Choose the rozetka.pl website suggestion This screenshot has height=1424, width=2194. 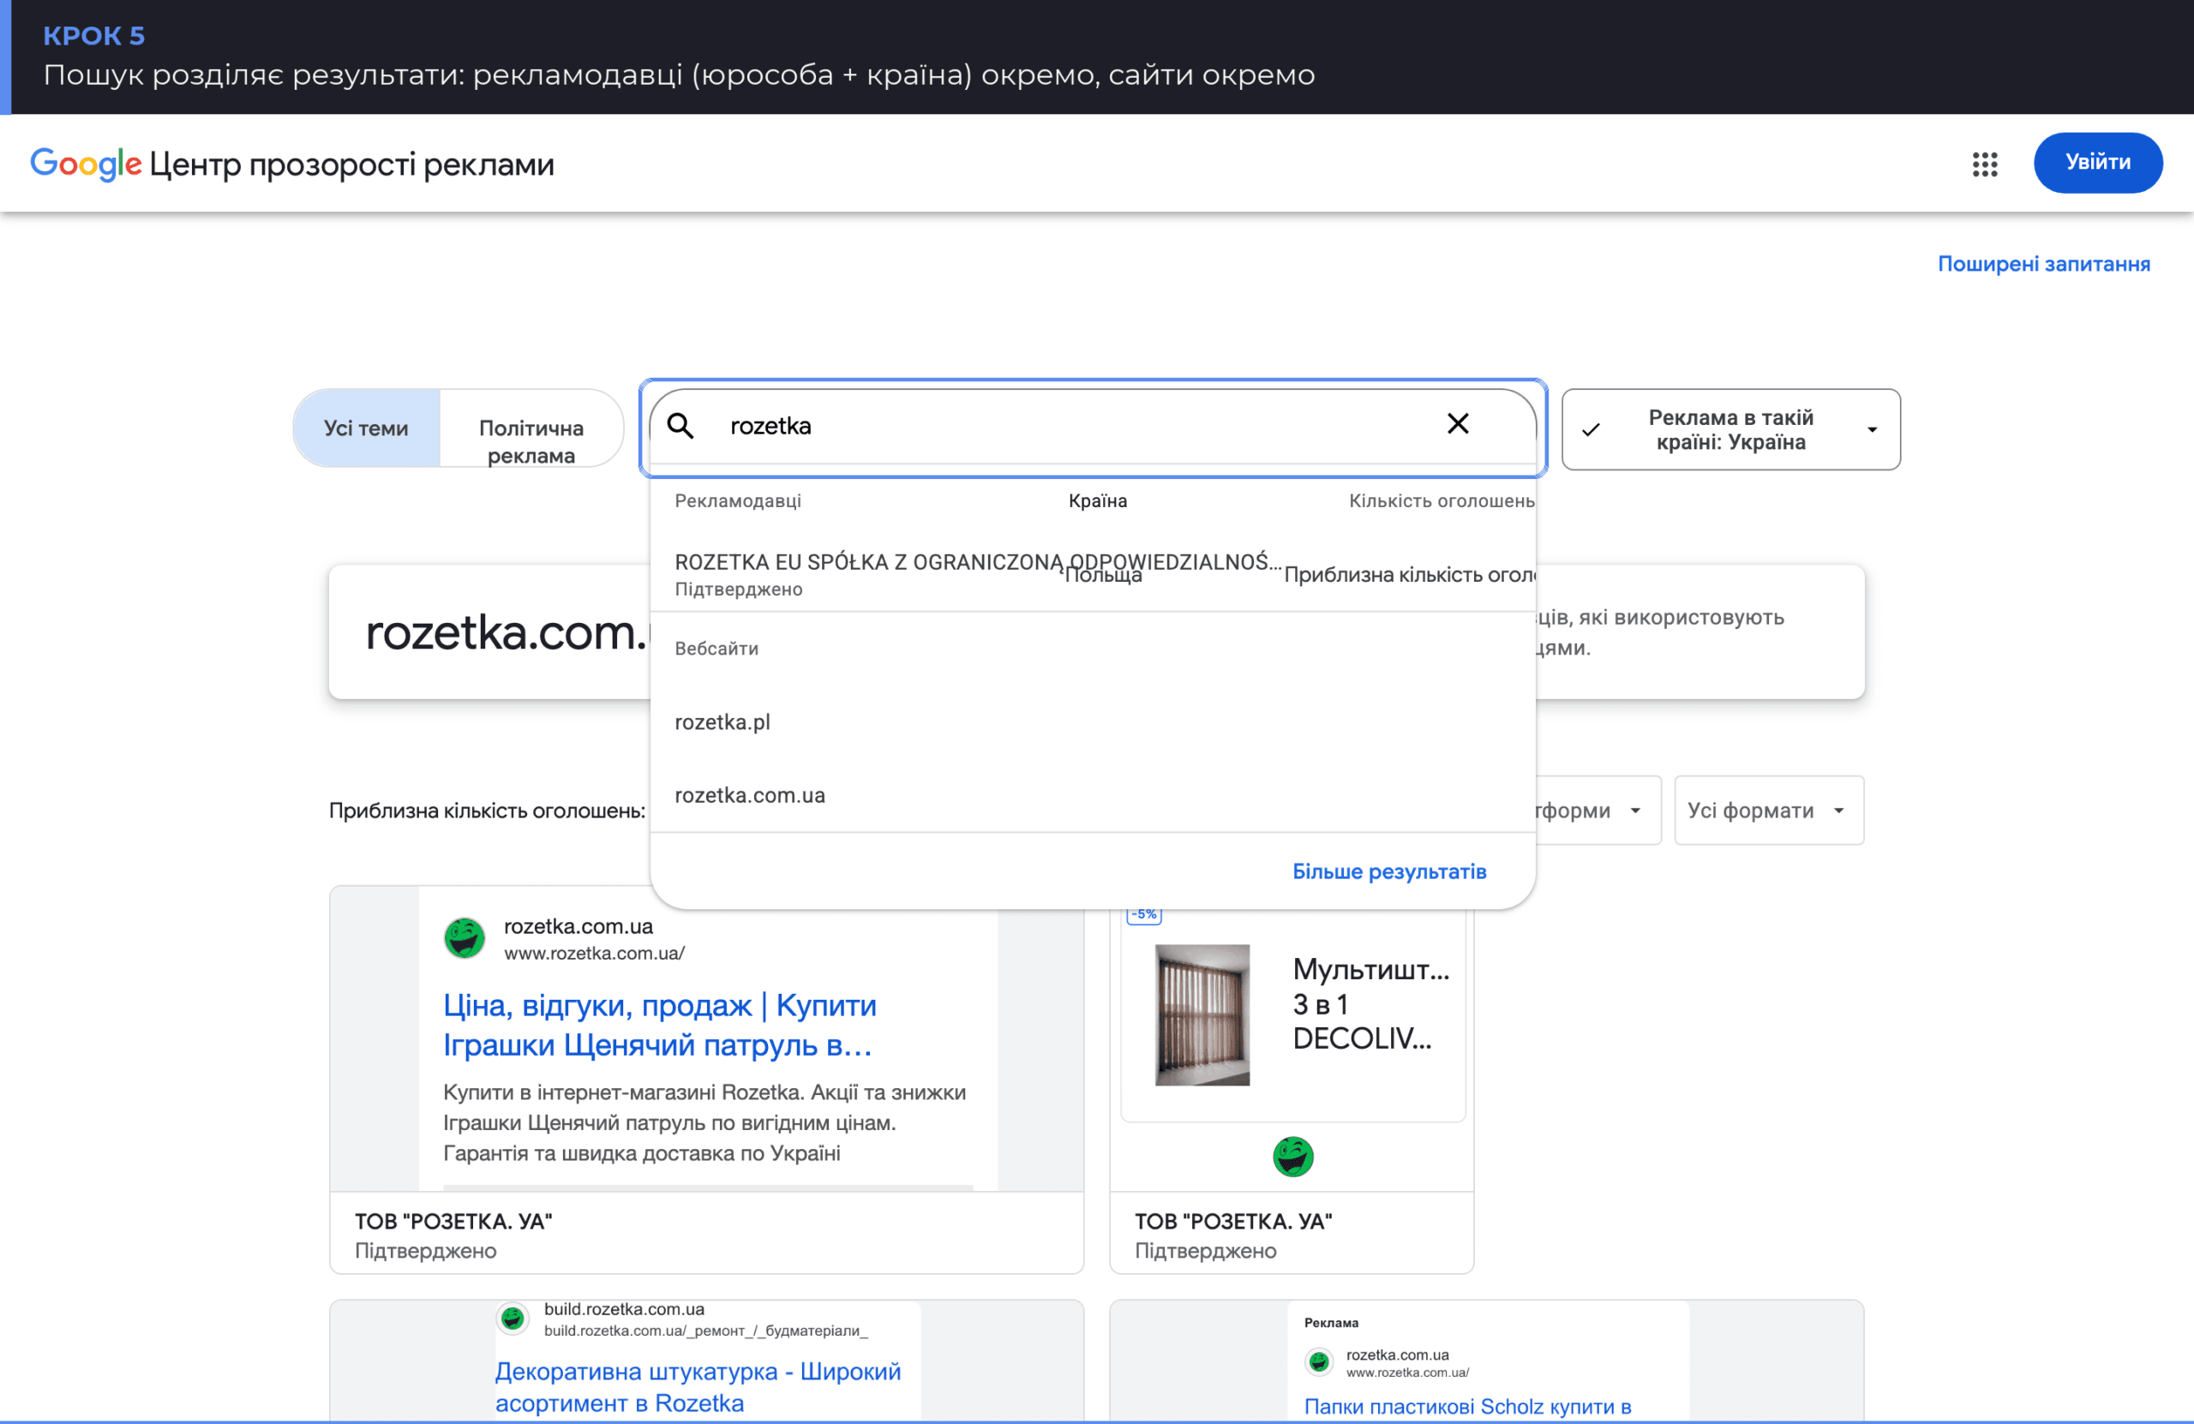[1093, 722]
